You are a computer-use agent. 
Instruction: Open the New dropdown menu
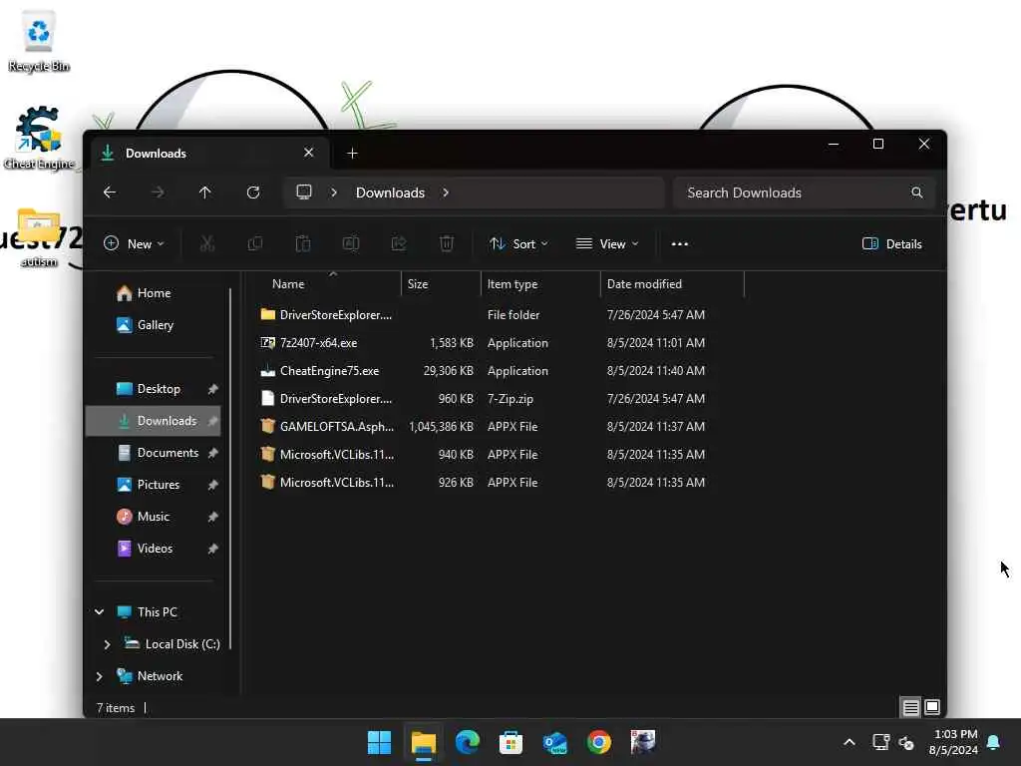[x=134, y=243]
